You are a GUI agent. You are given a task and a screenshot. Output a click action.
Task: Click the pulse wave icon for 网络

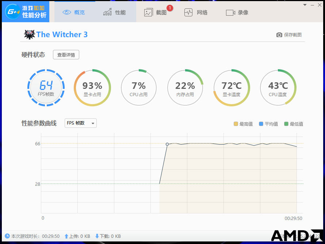[188, 12]
